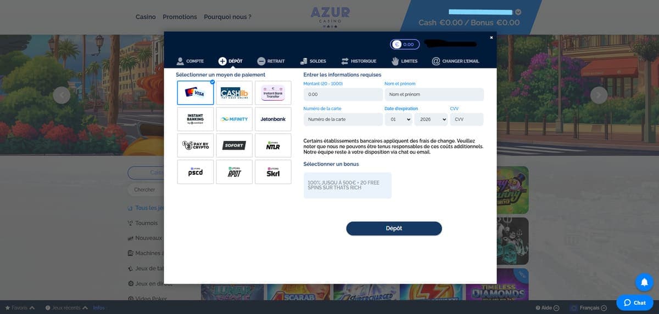659x314 pixels.
Task: Open Scarab game thumbnail
Action: tap(299, 292)
